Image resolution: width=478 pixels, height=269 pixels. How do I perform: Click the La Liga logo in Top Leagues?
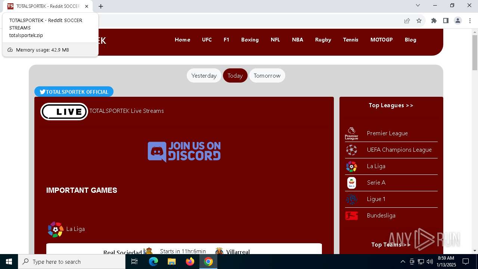351,166
